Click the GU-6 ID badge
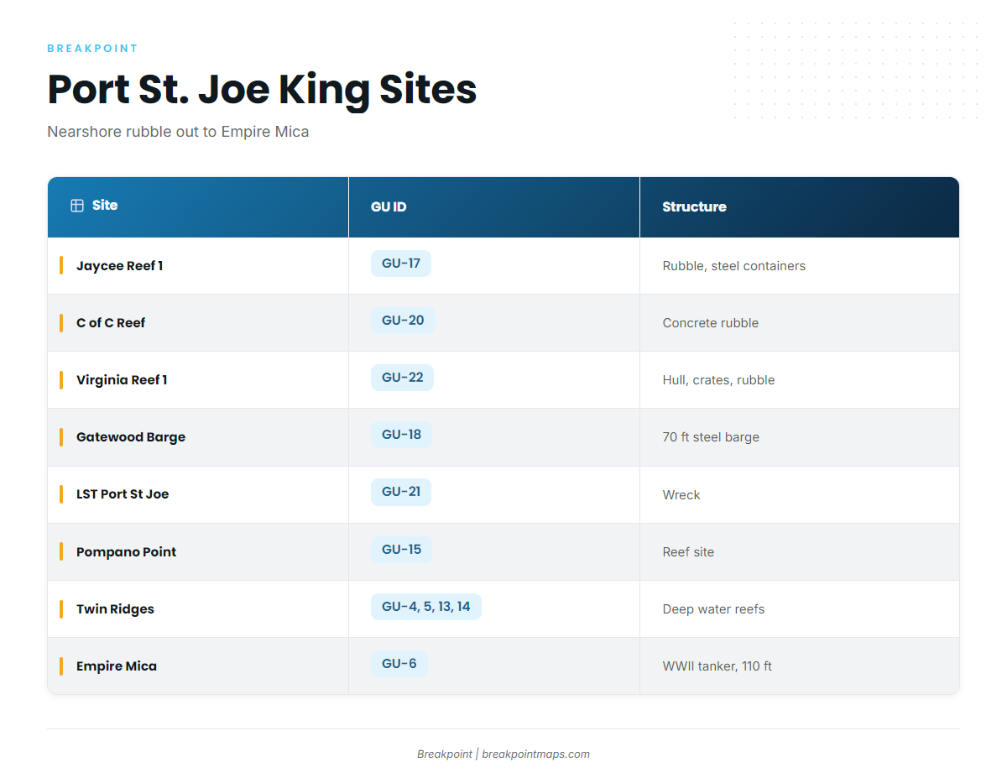This screenshot has height=783, width=1007. tap(399, 664)
